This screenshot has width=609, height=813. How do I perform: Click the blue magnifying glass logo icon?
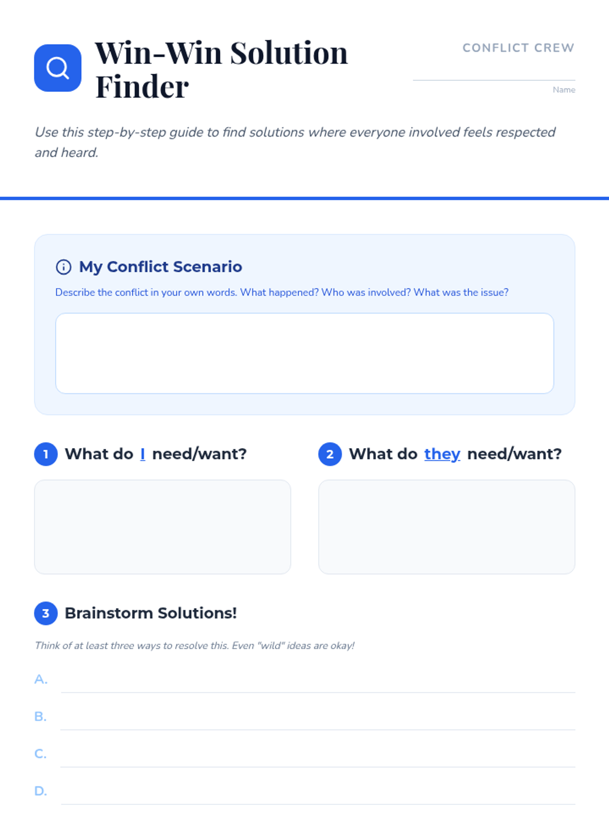pyautogui.click(x=58, y=68)
